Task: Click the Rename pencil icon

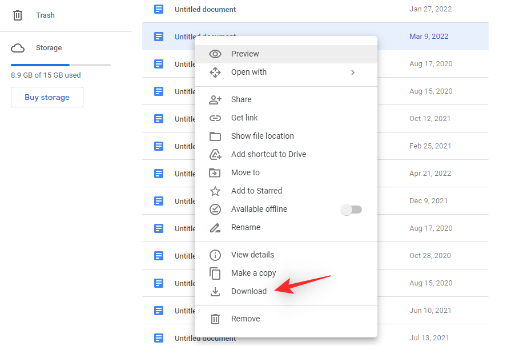Action: click(x=215, y=228)
